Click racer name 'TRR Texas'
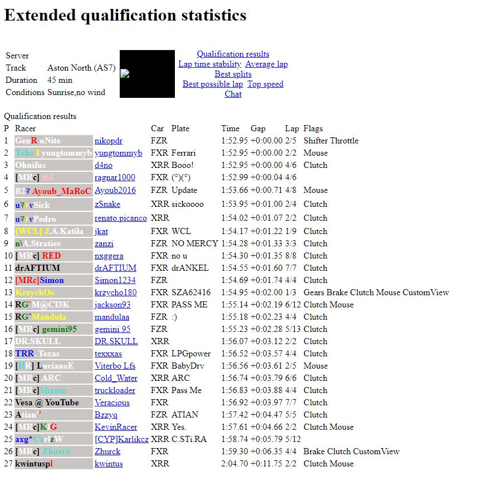 coord(37,354)
